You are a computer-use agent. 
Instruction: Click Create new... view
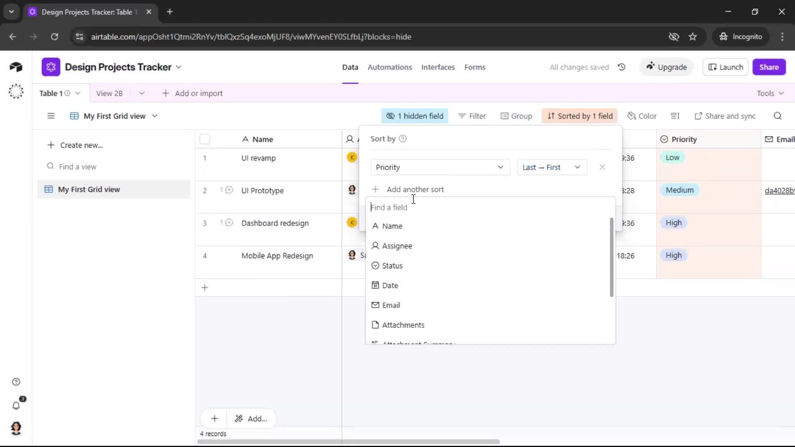pos(75,145)
